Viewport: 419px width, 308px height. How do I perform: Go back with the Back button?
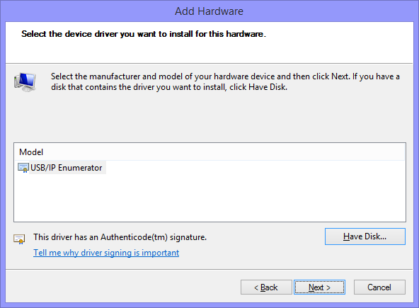click(266, 287)
